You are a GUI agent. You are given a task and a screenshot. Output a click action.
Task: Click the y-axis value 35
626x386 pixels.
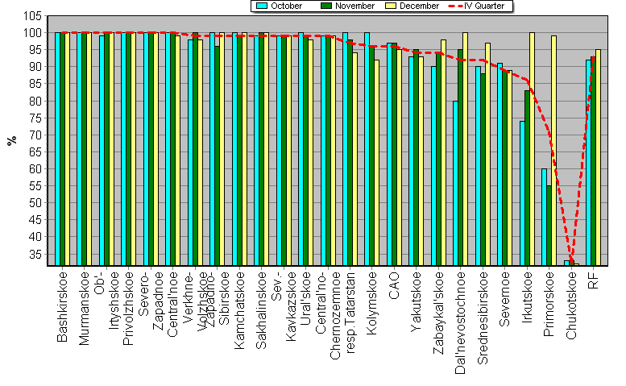tap(35, 255)
